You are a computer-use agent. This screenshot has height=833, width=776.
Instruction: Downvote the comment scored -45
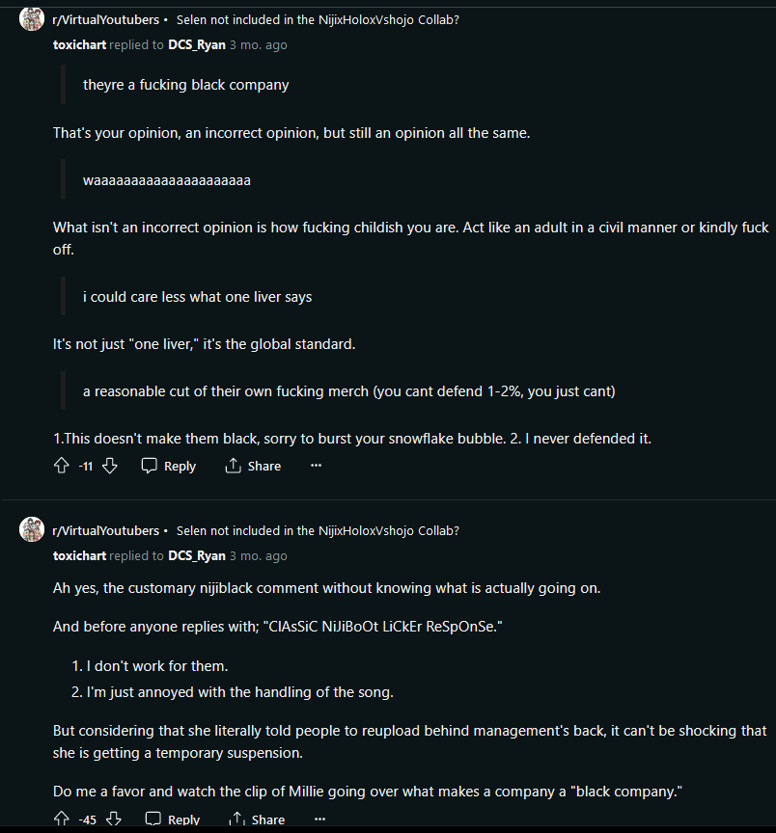pyautogui.click(x=114, y=819)
